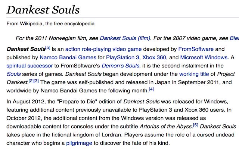Open the working title link
The image size is (239, 149).
click(194, 74)
